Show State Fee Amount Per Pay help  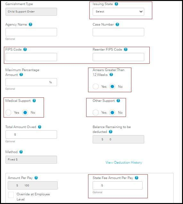[x=137, y=178]
